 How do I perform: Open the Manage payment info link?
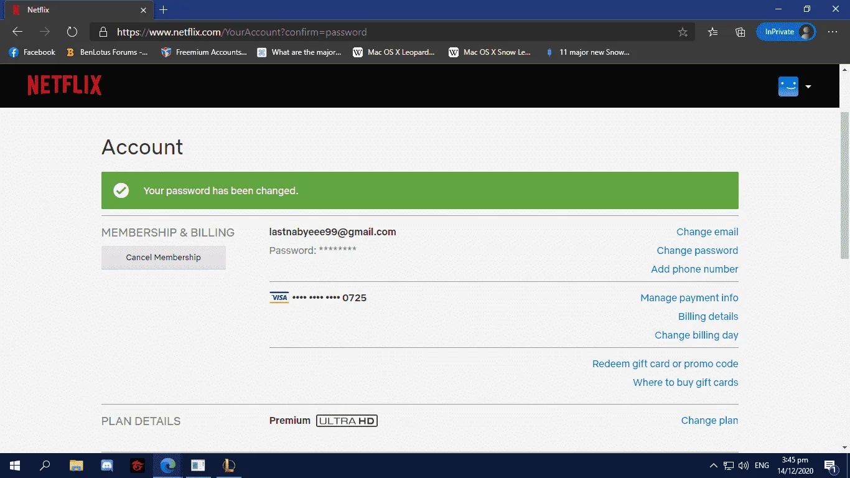pos(689,298)
